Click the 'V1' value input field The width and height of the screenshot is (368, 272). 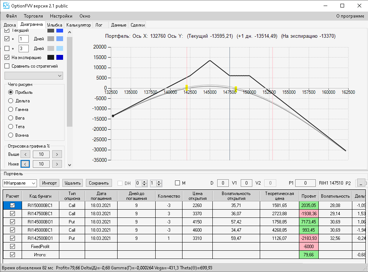pos(246,183)
